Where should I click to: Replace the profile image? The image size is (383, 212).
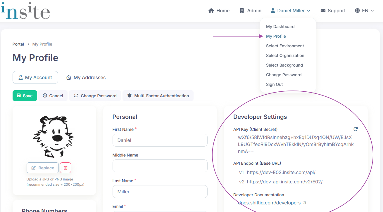(x=43, y=168)
